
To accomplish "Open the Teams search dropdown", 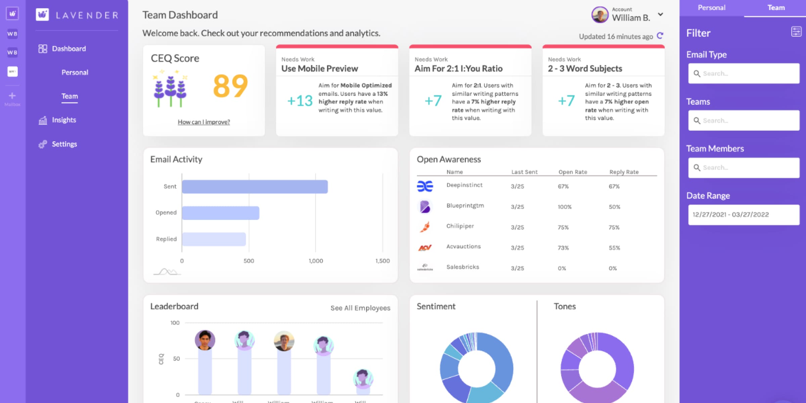I will click(744, 121).
